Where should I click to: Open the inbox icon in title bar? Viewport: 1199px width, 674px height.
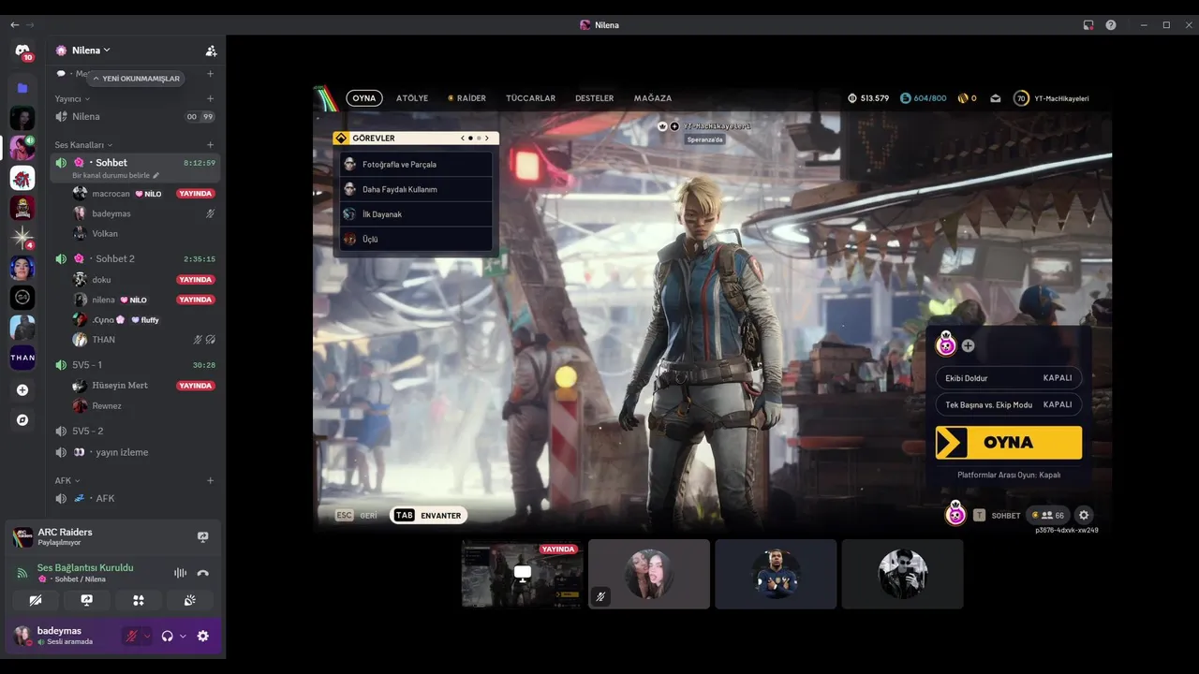1088,25
